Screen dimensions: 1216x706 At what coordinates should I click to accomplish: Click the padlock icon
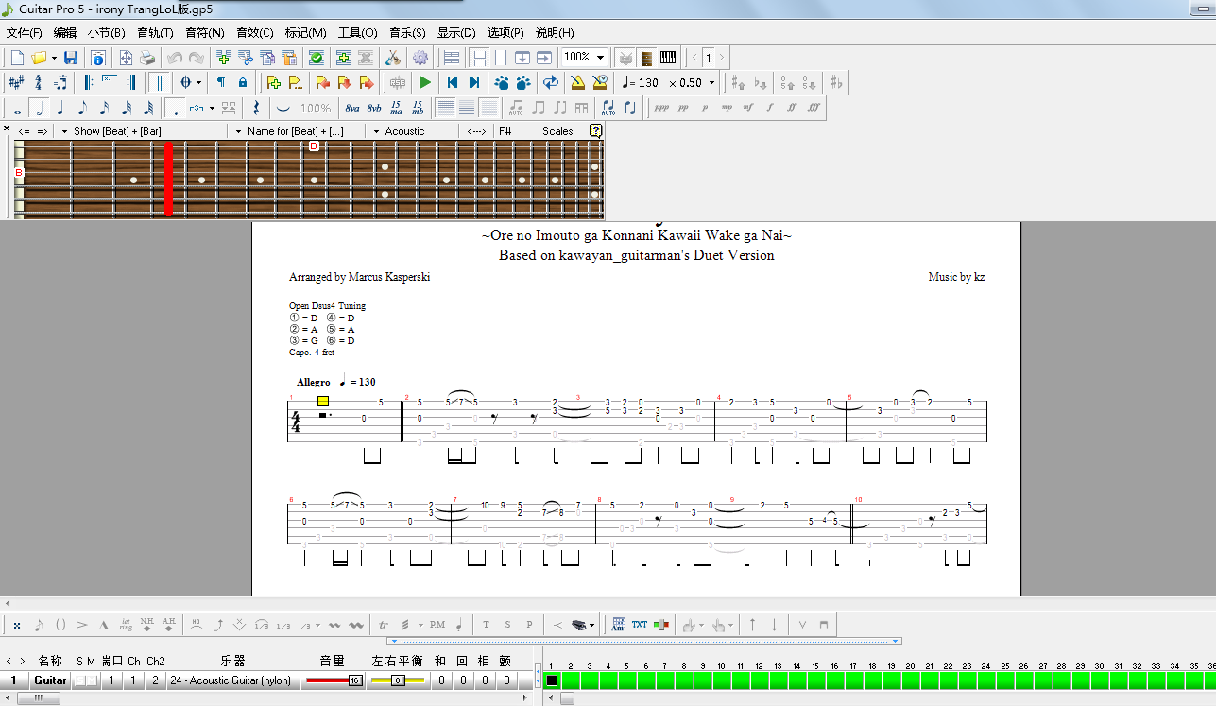click(243, 83)
